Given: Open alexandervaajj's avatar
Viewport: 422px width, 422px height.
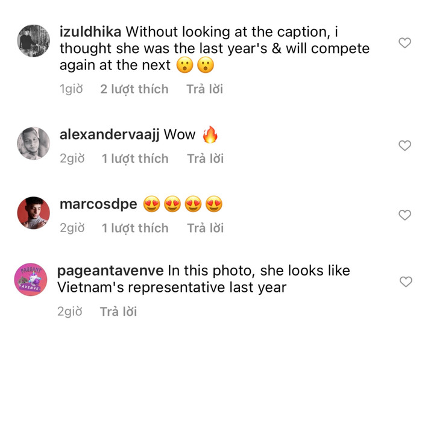Looking at the screenshot, I should point(33,143).
